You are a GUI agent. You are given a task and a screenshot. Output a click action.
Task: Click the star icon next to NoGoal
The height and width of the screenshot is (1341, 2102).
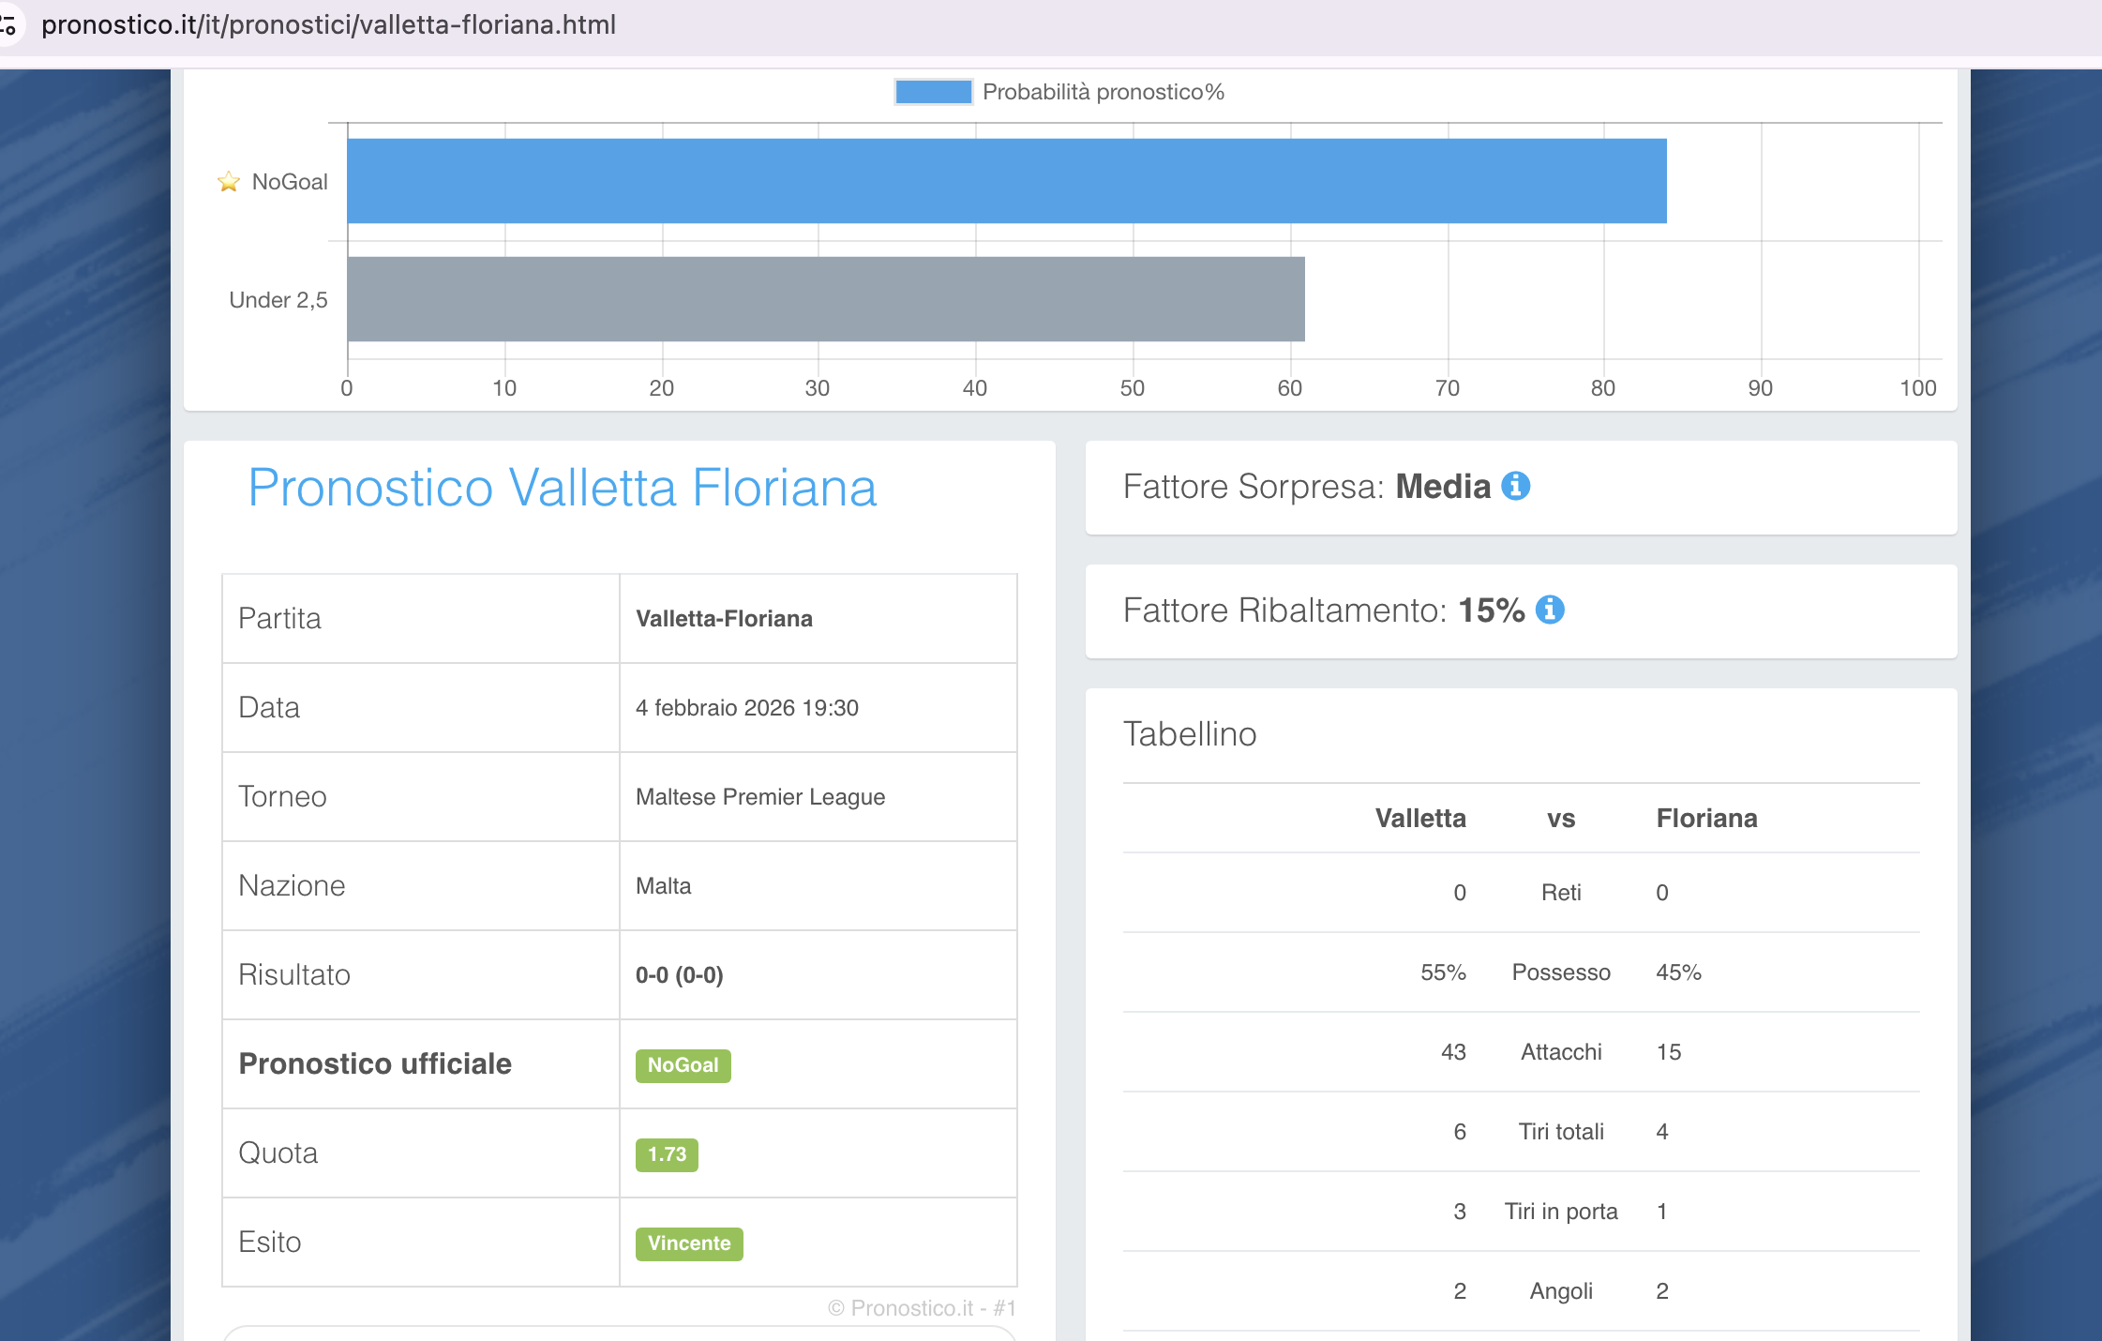tap(228, 181)
